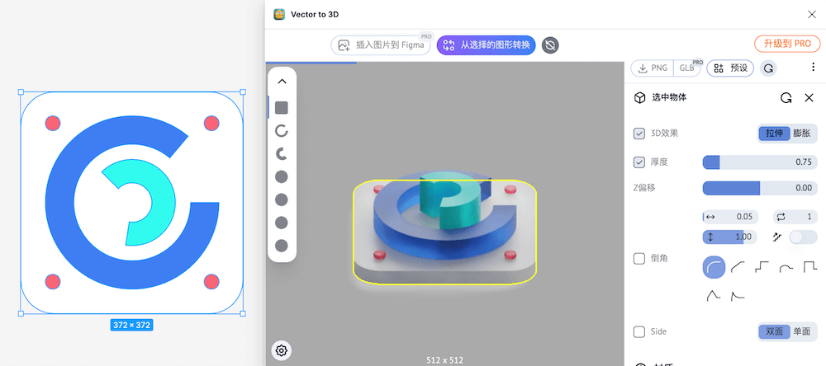This screenshot has width=826, height=366.
Task: Select the square notch bevel profile
Action: (810, 267)
